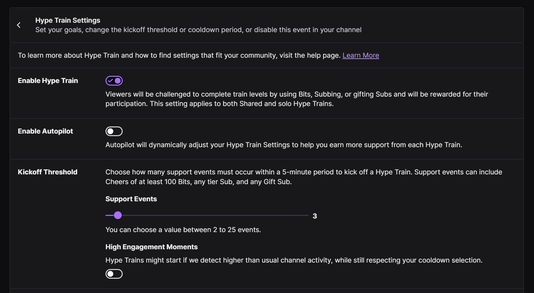Disable the Enable Hype Train toggle
This screenshot has height=293, width=534.
114,81
